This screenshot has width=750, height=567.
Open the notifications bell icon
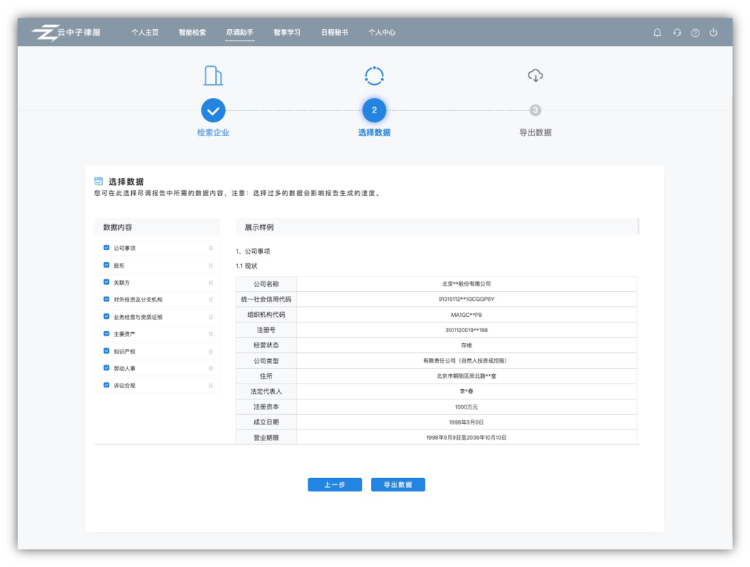coord(657,32)
